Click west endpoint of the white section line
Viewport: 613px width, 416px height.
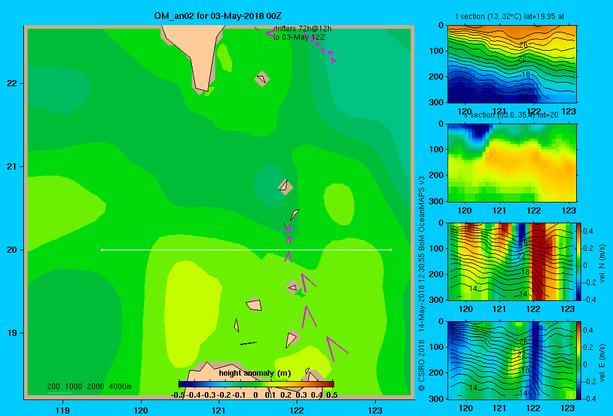click(102, 250)
